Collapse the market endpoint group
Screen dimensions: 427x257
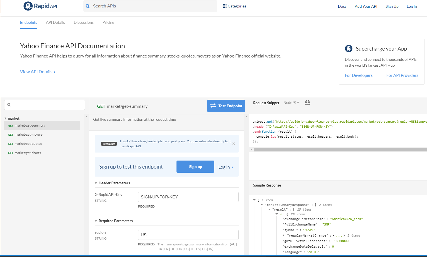(x=5, y=118)
